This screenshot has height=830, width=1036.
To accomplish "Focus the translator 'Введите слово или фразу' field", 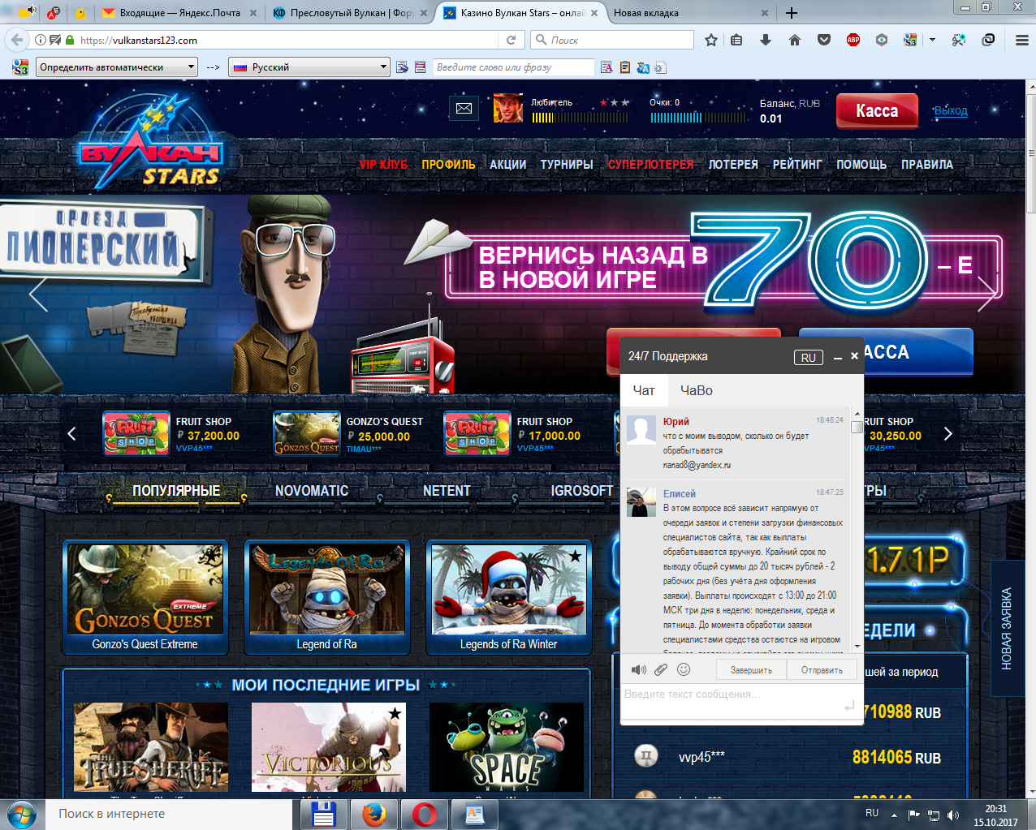I will 513,67.
